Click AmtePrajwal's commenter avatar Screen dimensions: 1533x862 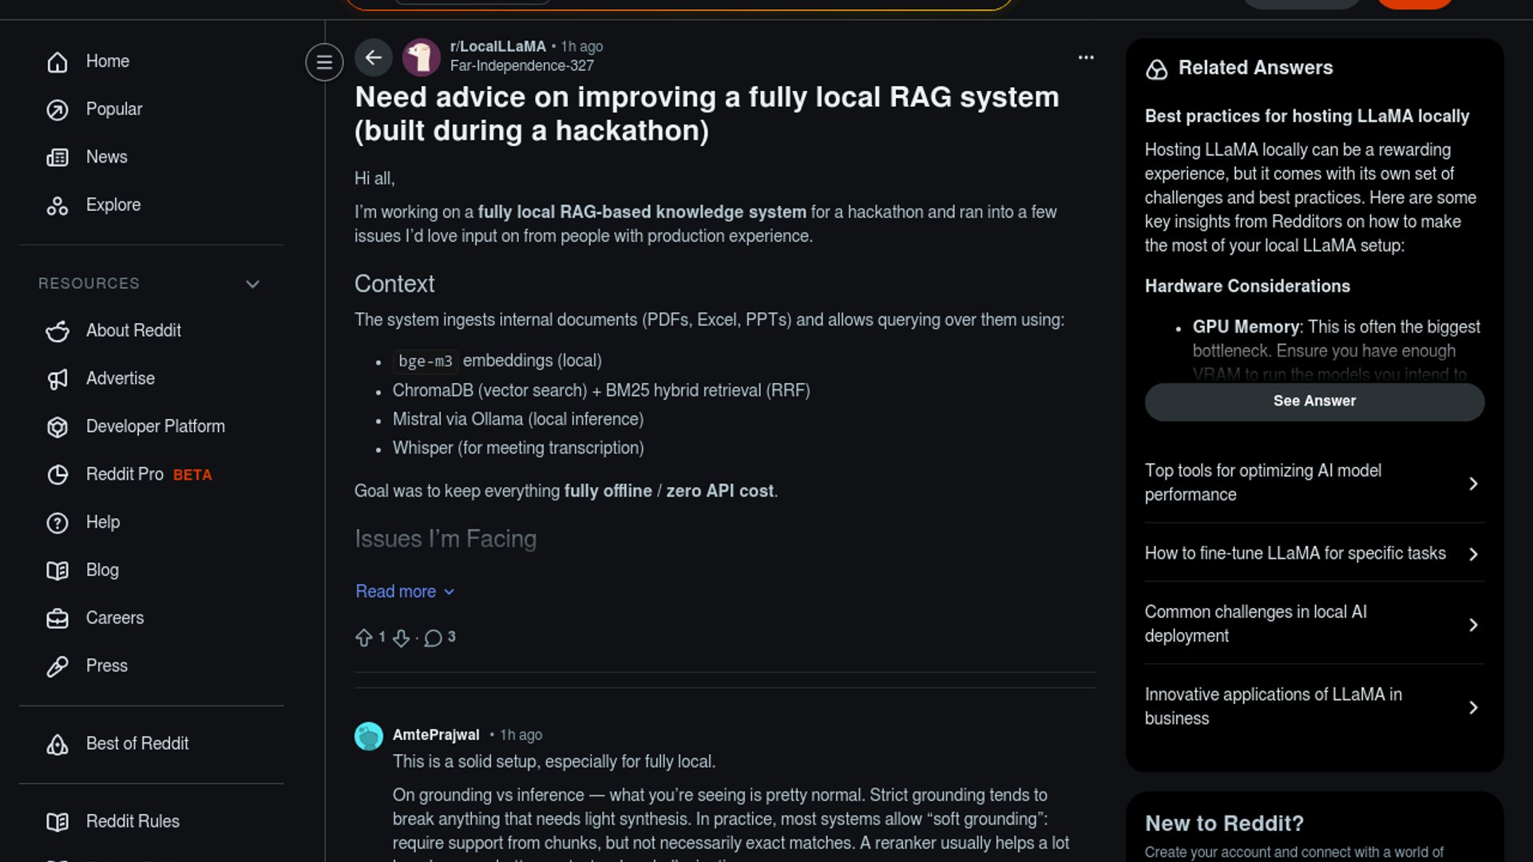(x=369, y=735)
